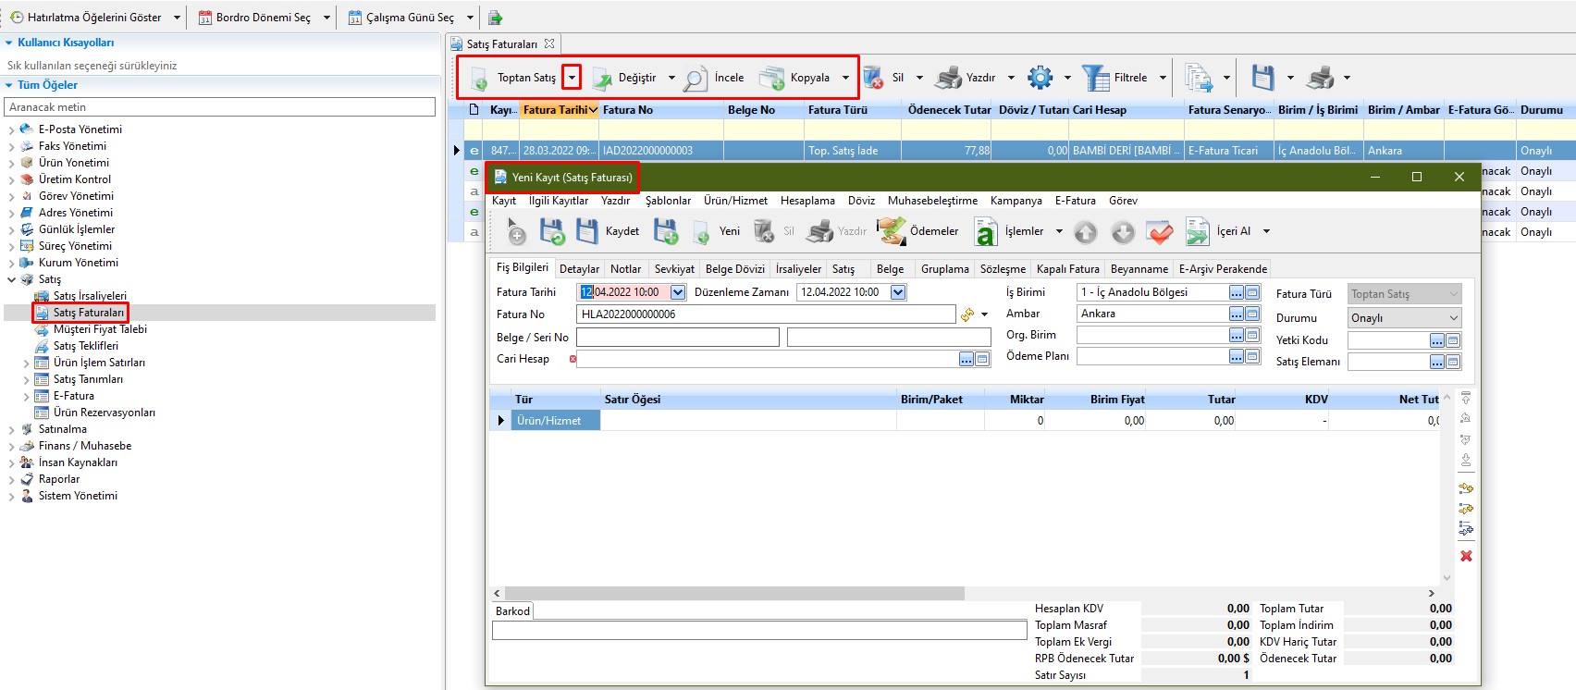The height and width of the screenshot is (690, 1576).
Task: Click the Kopyala copy icon
Action: (771, 79)
